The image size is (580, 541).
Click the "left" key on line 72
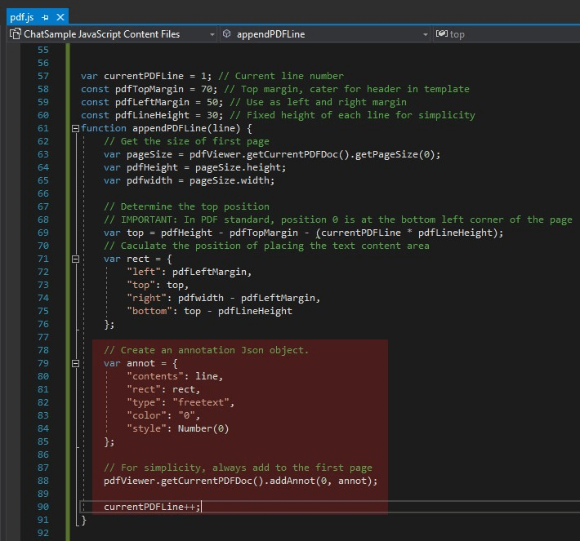(144, 272)
